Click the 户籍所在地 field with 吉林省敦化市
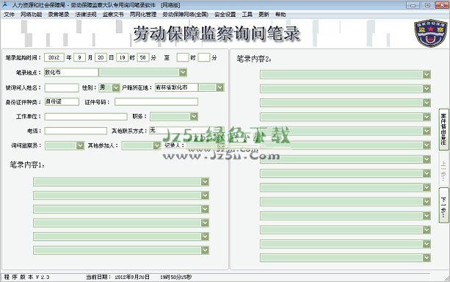450x282 pixels. [x=176, y=87]
